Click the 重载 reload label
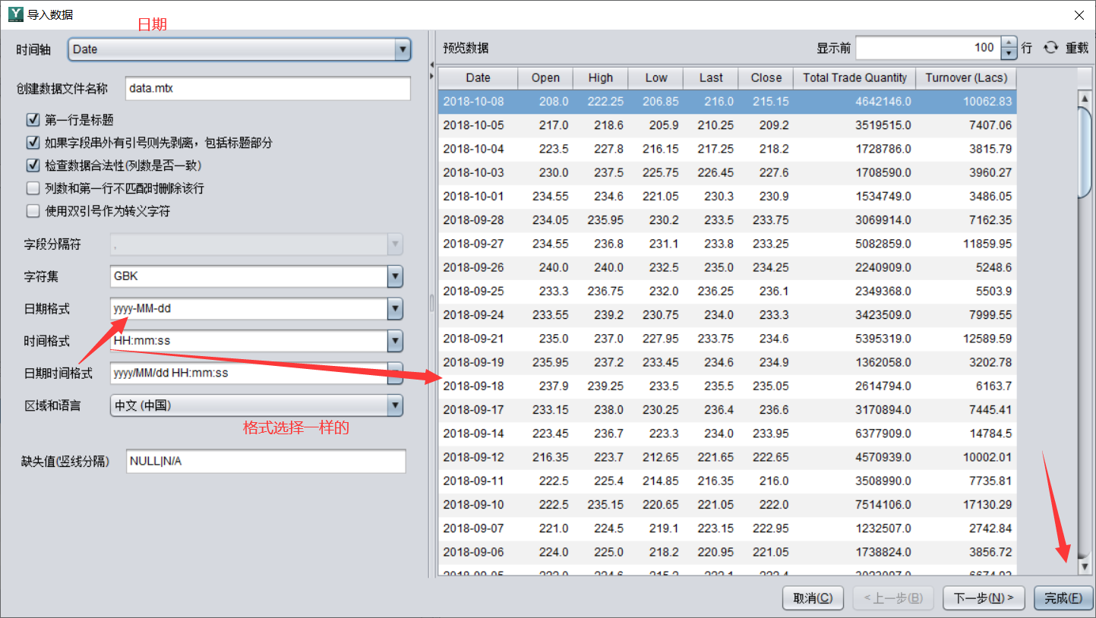Screen dimensions: 1096x618 click(x=1077, y=48)
